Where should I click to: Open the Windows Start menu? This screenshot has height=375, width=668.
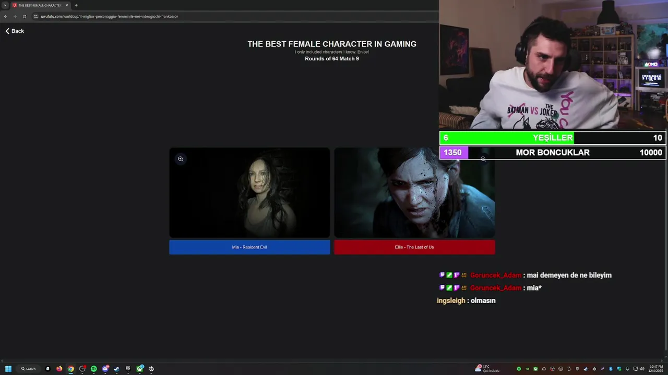coord(8,369)
